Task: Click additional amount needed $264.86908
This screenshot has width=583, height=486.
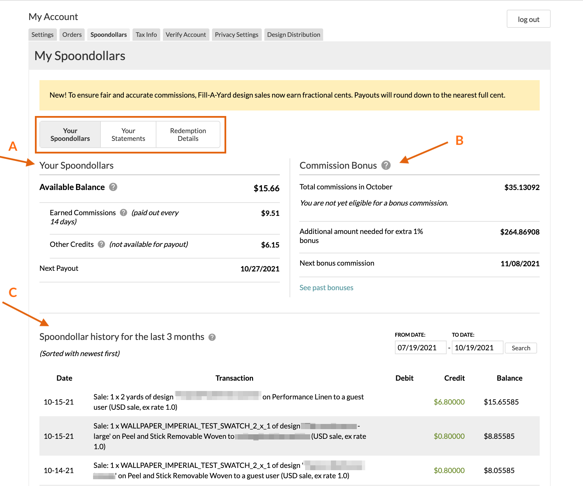Action: 520,232
